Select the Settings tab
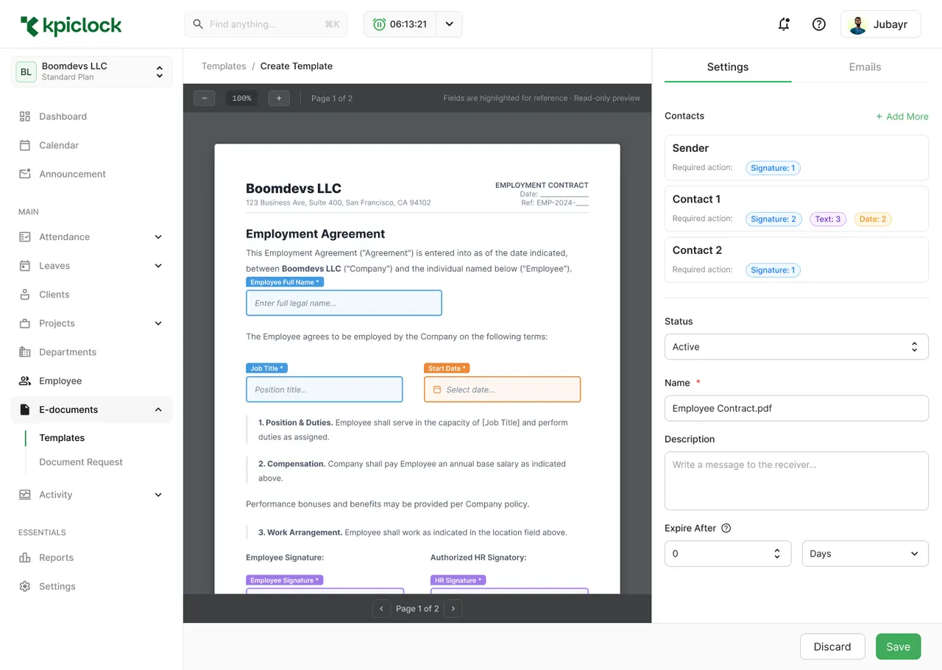This screenshot has width=942, height=670. point(728,67)
